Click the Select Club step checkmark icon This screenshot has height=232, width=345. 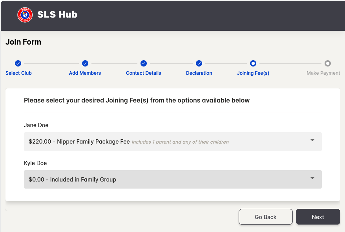pos(18,63)
